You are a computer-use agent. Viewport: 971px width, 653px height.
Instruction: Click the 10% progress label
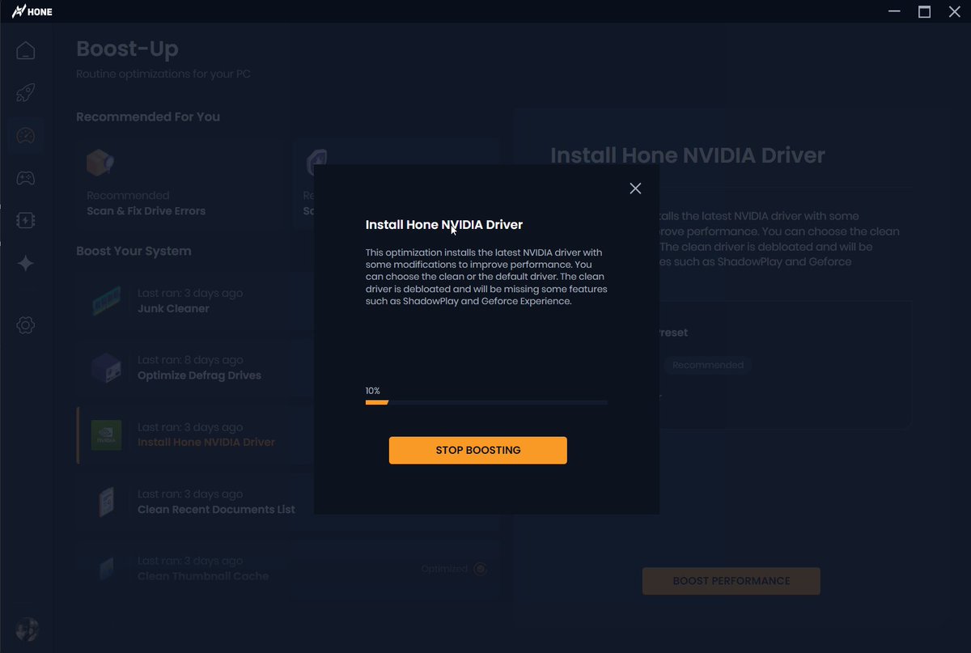click(373, 391)
